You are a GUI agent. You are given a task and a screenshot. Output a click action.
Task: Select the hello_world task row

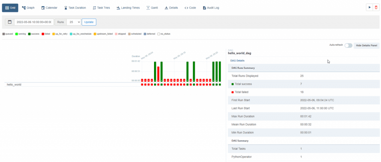pos(14,85)
